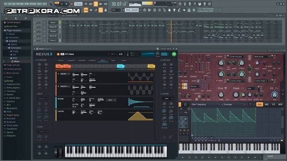This screenshot has width=287, height=161.
Task: Open the Channel presets browser folder
Action: pyautogui.click(x=14, y=69)
